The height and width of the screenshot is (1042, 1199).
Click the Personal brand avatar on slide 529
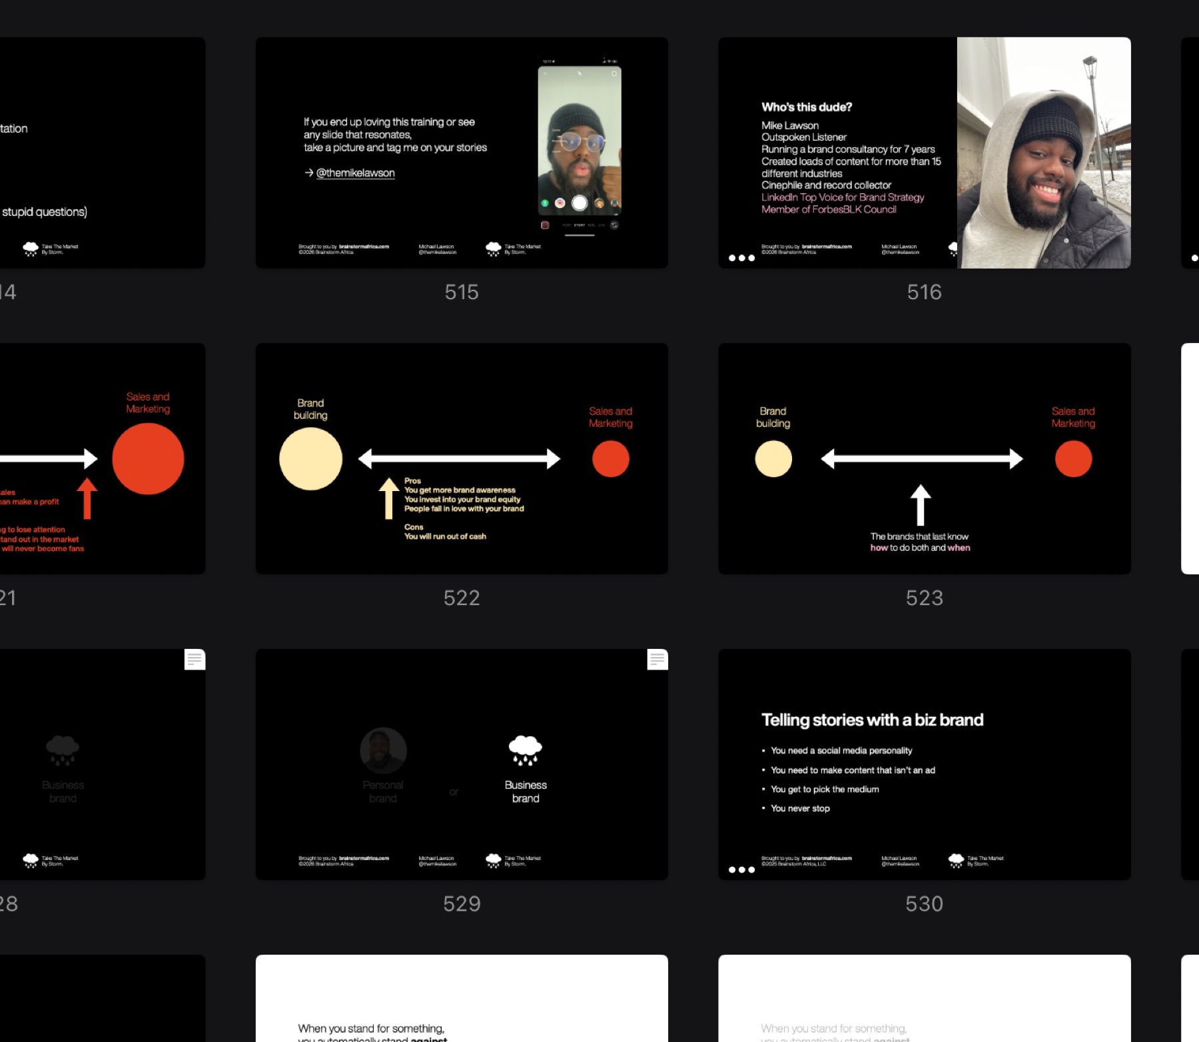pos(383,751)
